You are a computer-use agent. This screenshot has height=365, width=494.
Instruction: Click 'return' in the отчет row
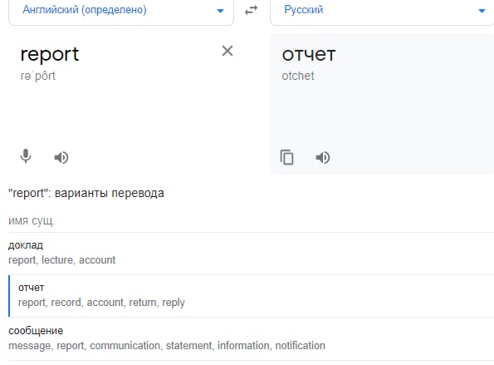143,302
